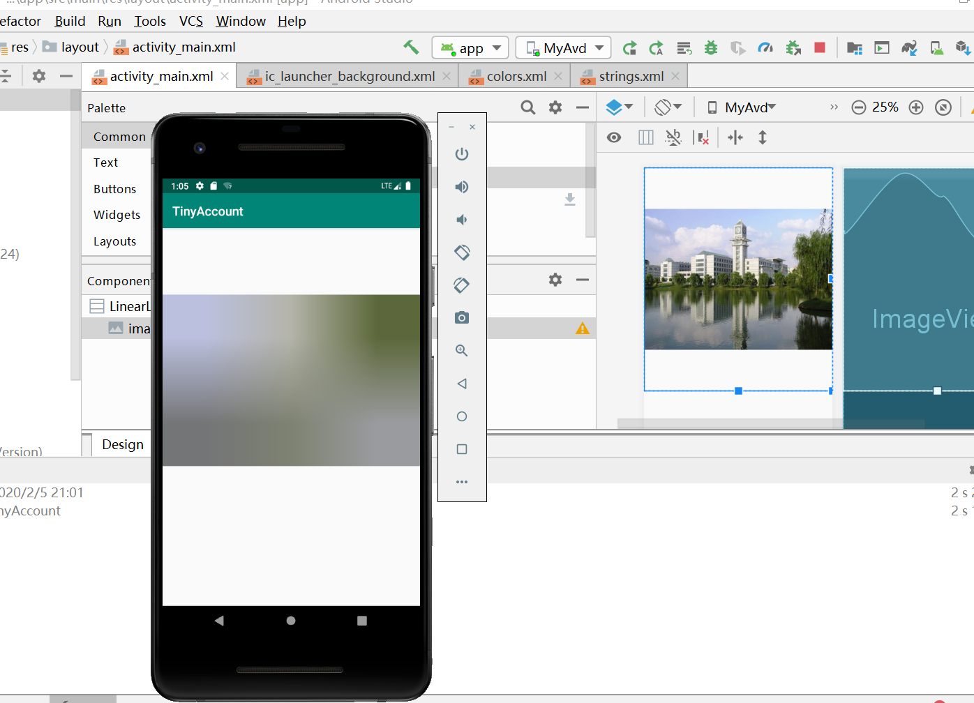
Task: Open the Help menu
Action: [x=292, y=21]
